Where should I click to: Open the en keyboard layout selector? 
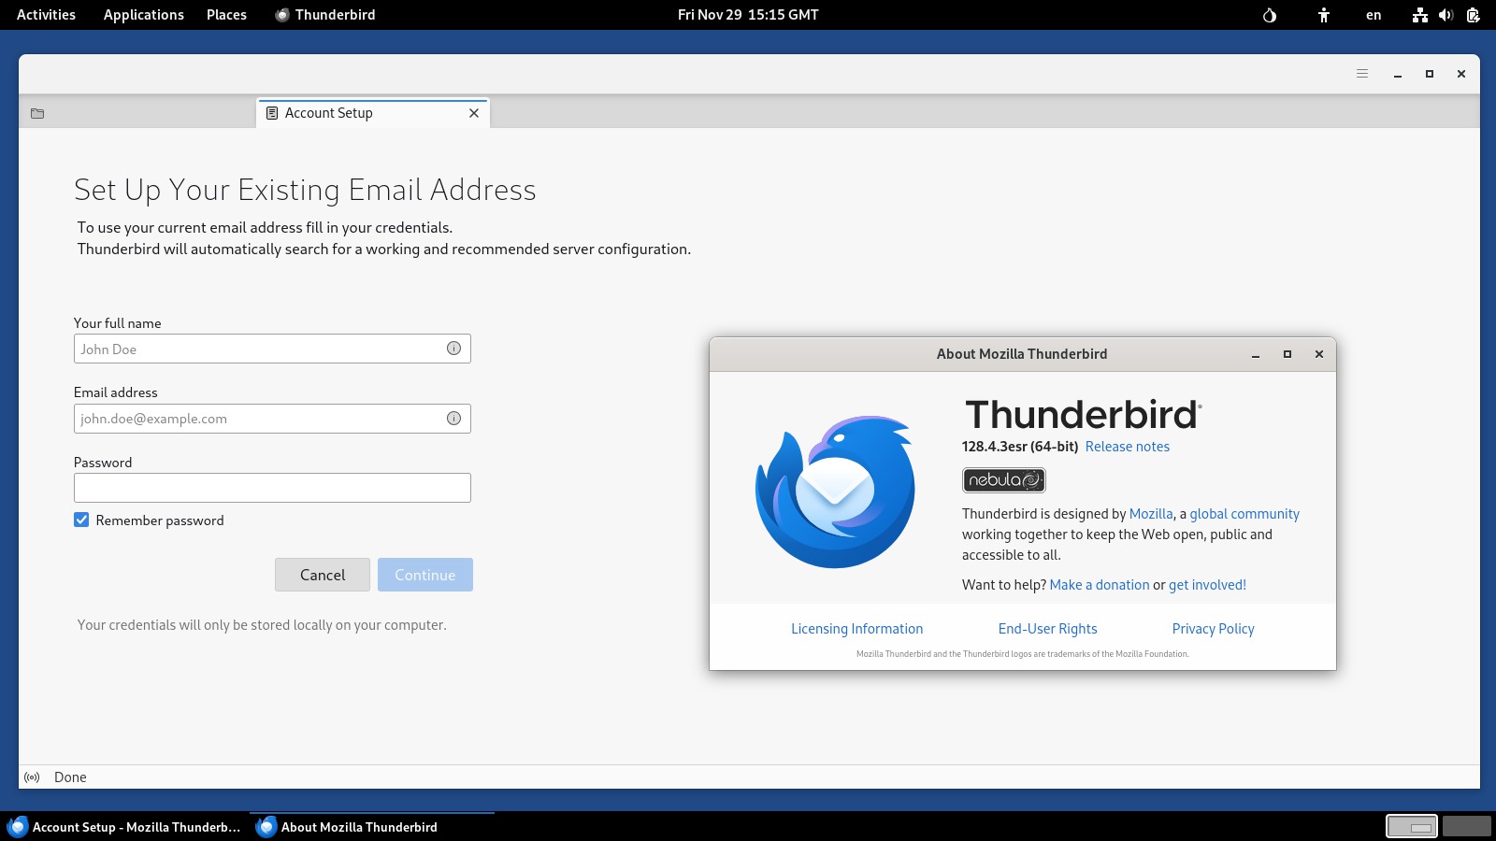coord(1374,15)
